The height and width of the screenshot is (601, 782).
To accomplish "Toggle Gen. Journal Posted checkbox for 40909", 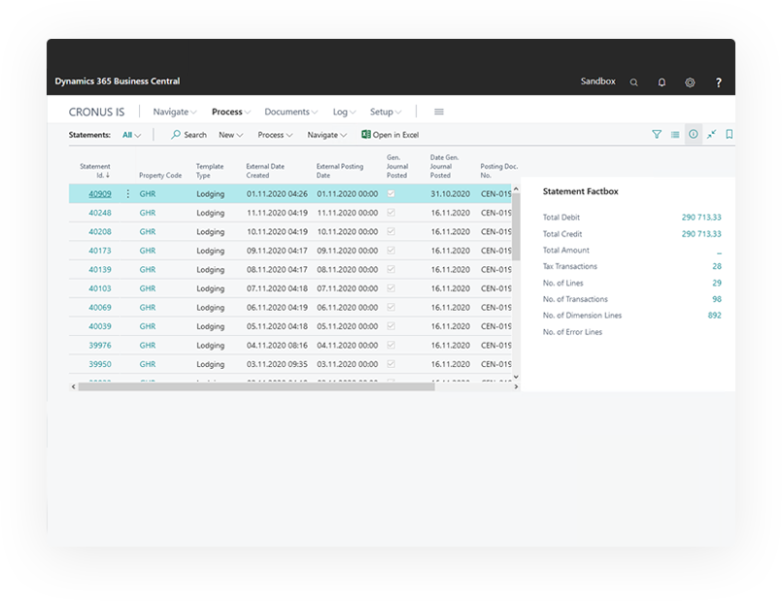I will point(391,193).
